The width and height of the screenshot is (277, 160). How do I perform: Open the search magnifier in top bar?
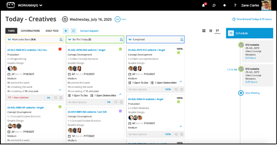click(214, 5)
